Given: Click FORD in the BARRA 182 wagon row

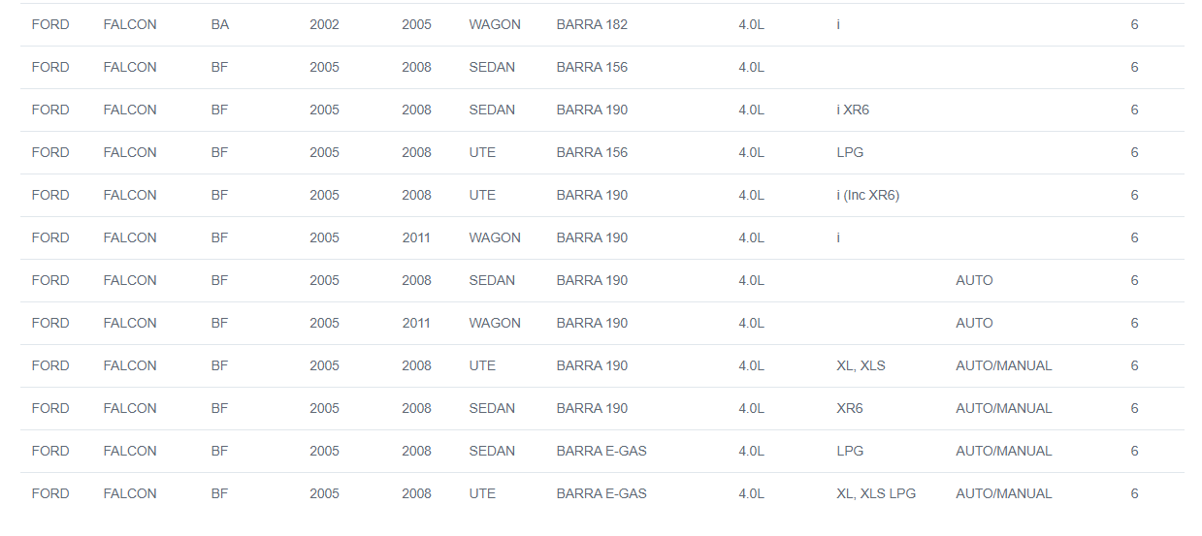Looking at the screenshot, I should (50, 24).
